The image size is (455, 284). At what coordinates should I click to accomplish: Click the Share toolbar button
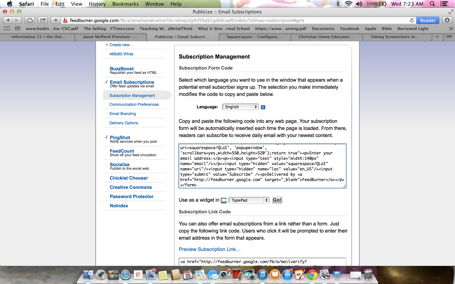pos(43,20)
